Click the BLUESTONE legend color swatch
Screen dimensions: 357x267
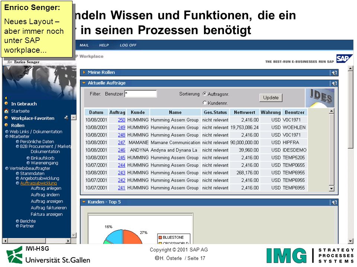(x=160, y=237)
